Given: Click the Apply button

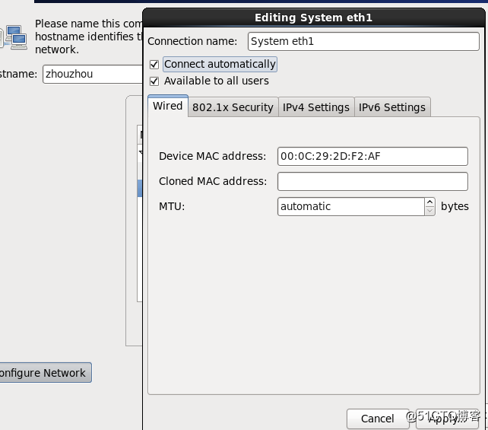Looking at the screenshot, I should coord(447,419).
